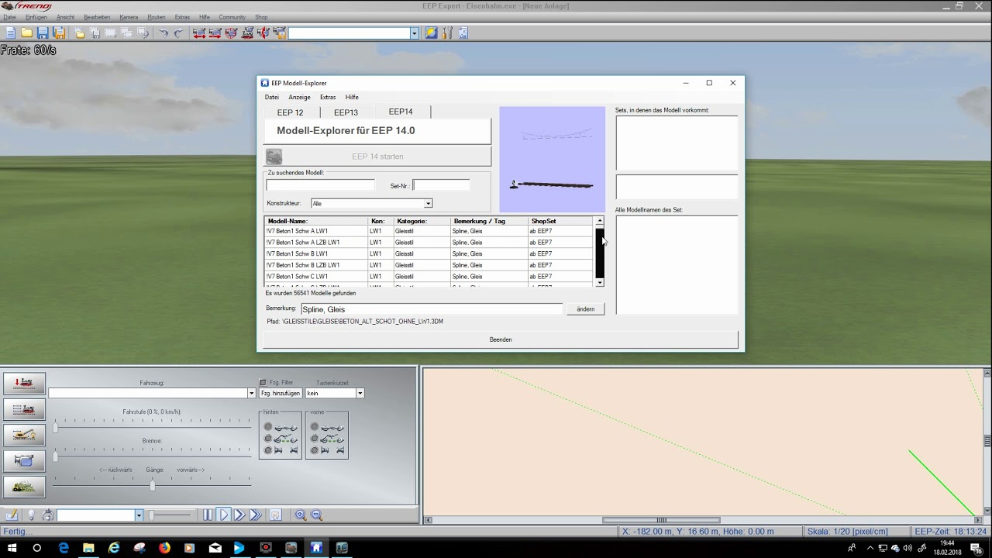Save layout with the blue floppy icon

tap(43, 33)
